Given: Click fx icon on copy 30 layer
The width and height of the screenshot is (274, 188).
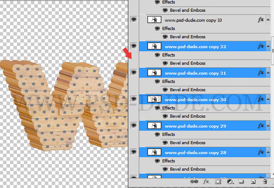Looking at the screenshot, I should [261, 99].
